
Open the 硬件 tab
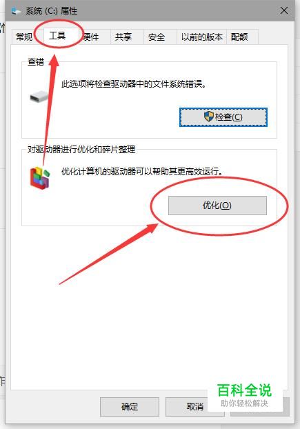pyautogui.click(x=91, y=37)
